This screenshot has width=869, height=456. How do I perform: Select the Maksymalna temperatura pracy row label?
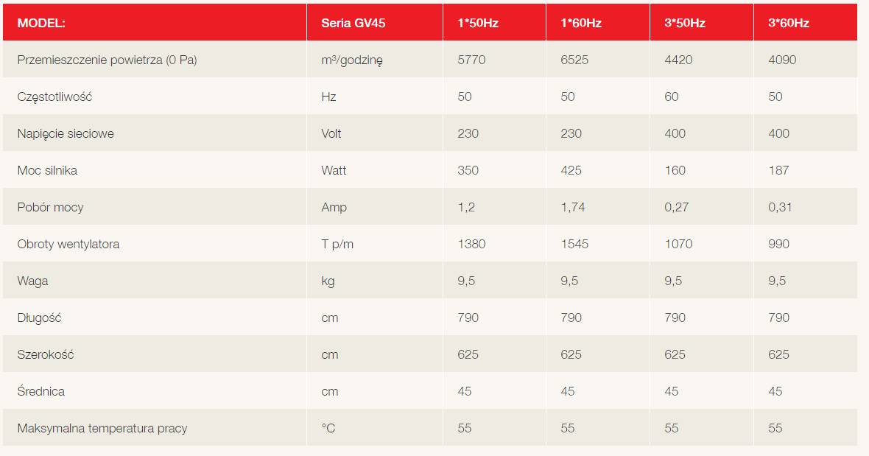tap(102, 428)
